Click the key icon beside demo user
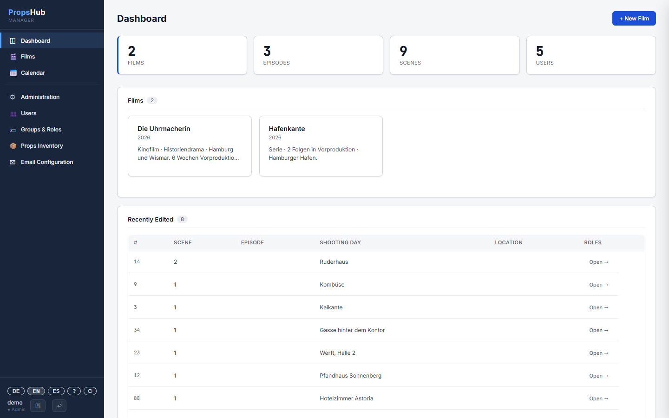 [38, 406]
